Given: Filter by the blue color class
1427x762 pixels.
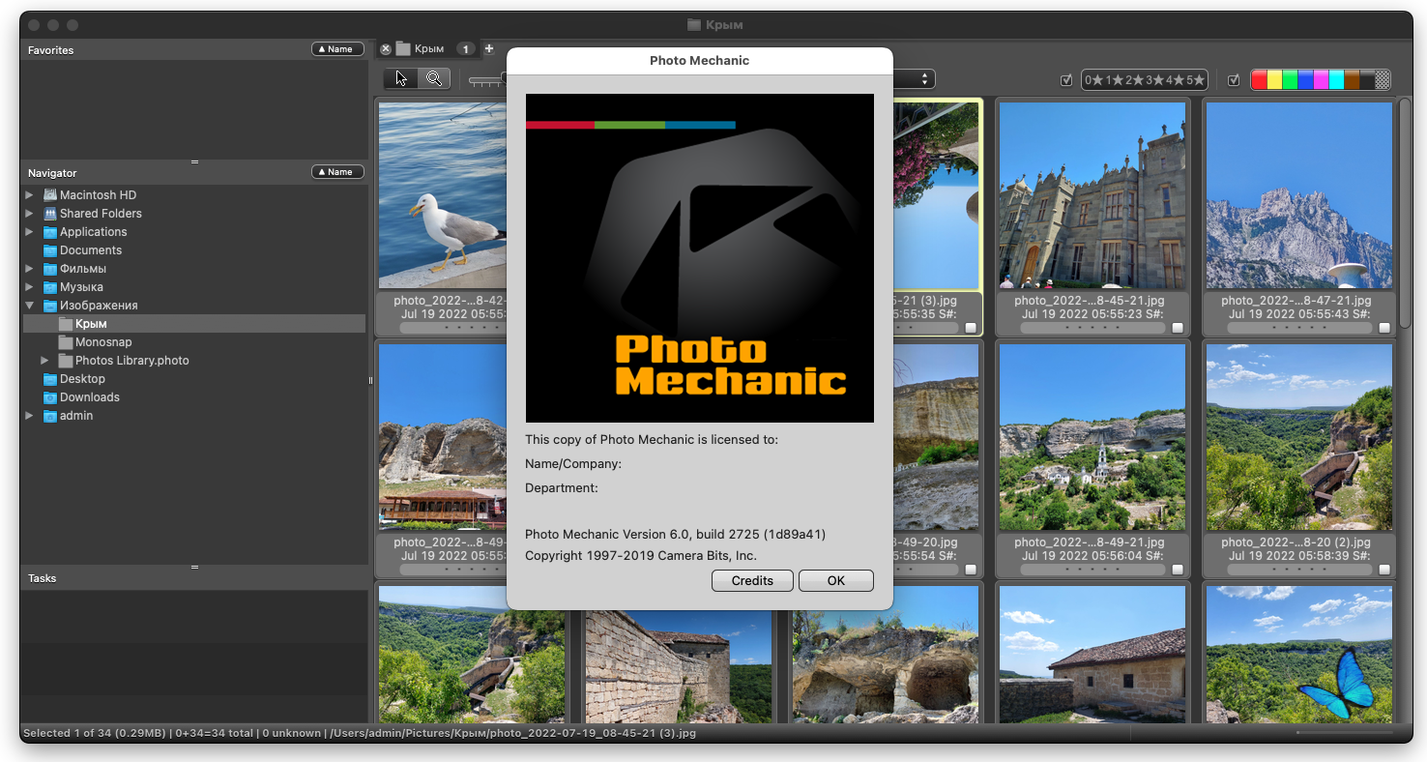Looking at the screenshot, I should click(1306, 80).
